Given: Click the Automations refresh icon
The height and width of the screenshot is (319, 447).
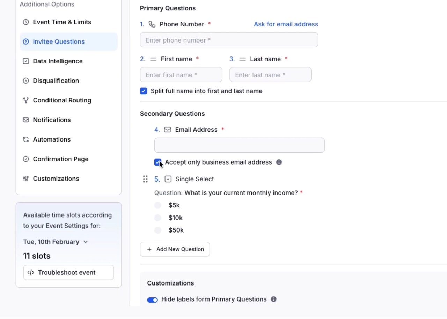Looking at the screenshot, I should [x=26, y=139].
